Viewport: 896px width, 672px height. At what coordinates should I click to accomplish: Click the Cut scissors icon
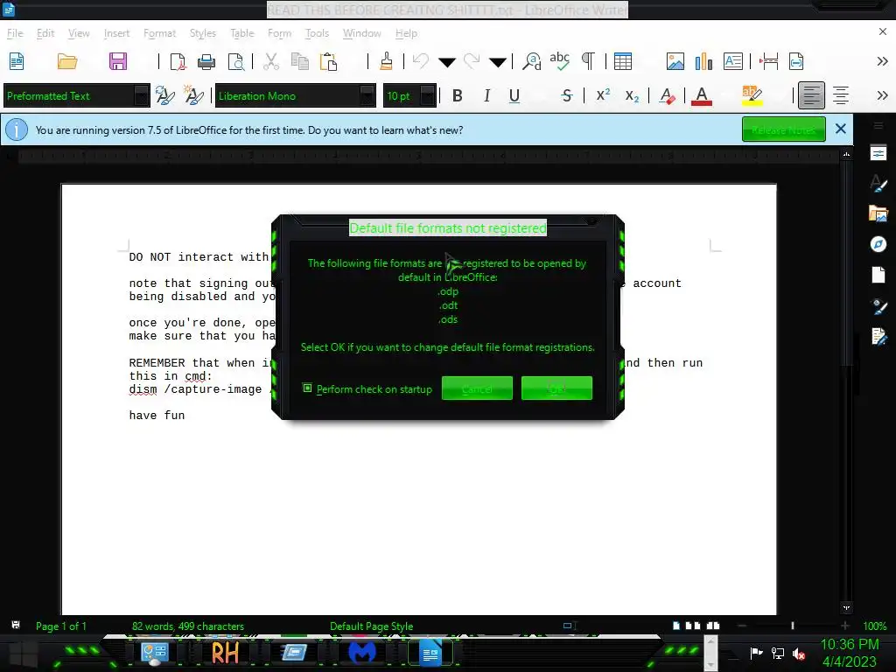(x=271, y=61)
